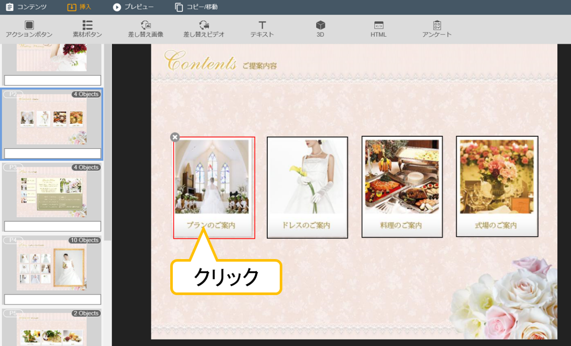Insert a 3D object
Screen dimensions: 571x346
coord(321,29)
